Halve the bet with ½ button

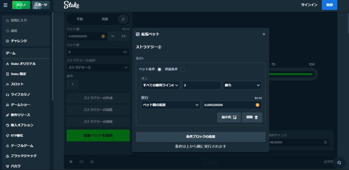[x=112, y=36]
